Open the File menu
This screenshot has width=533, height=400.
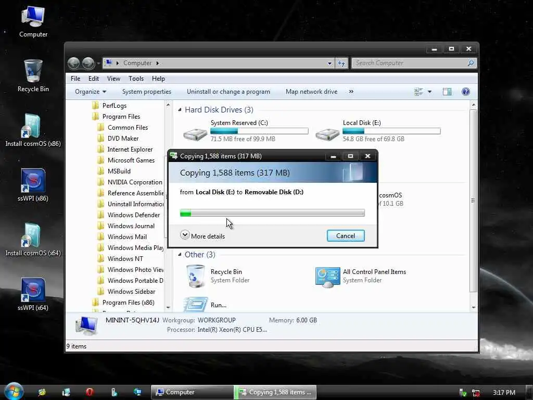pos(75,79)
